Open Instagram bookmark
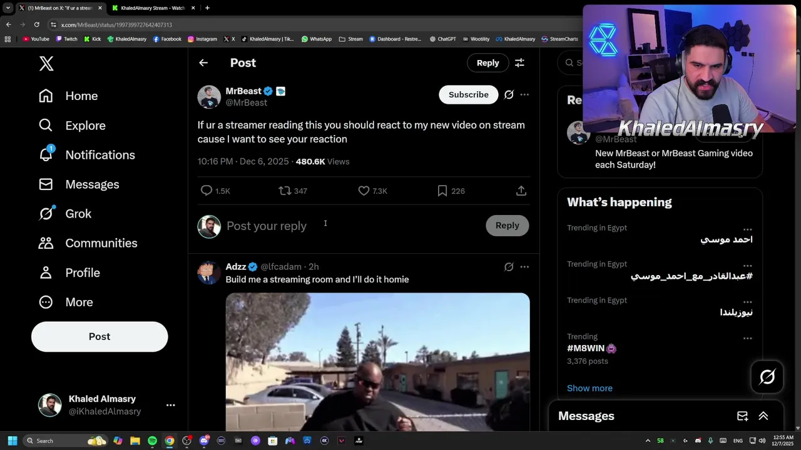801x450 pixels. click(202, 39)
